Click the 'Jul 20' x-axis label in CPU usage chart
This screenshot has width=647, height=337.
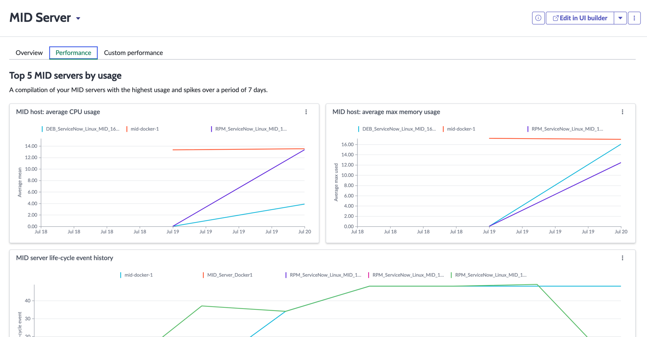pyautogui.click(x=304, y=232)
